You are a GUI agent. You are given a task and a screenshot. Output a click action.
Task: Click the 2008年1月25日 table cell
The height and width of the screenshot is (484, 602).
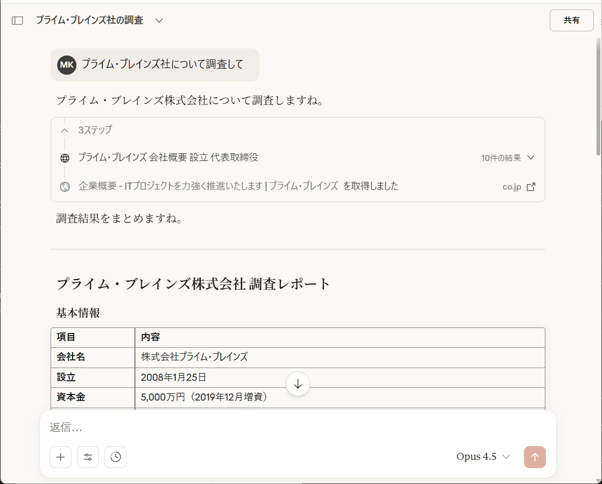point(340,377)
